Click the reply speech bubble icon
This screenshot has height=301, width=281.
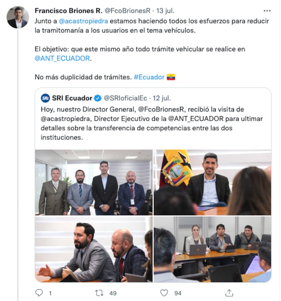pos(39,293)
